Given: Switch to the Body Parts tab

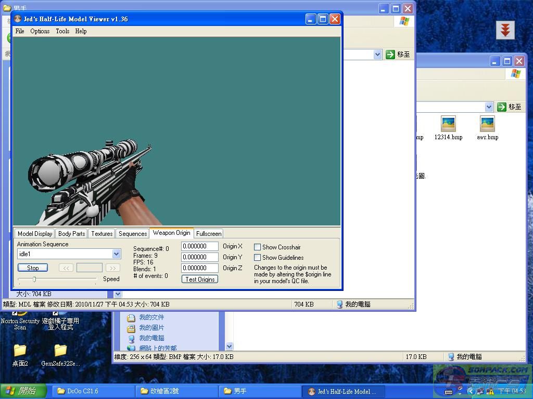Looking at the screenshot, I should [x=72, y=234].
